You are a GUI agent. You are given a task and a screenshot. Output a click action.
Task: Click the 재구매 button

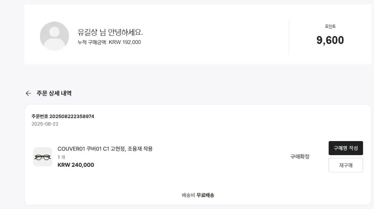(346, 165)
